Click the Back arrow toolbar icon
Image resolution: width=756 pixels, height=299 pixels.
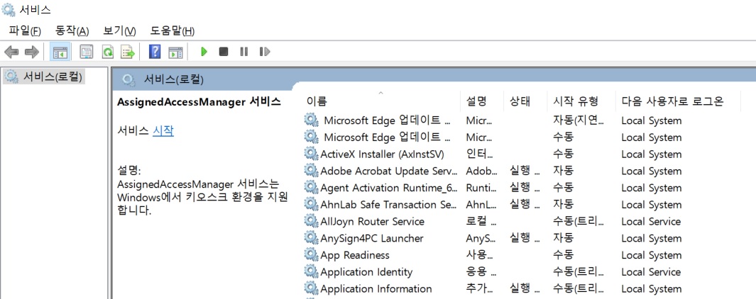(x=11, y=52)
